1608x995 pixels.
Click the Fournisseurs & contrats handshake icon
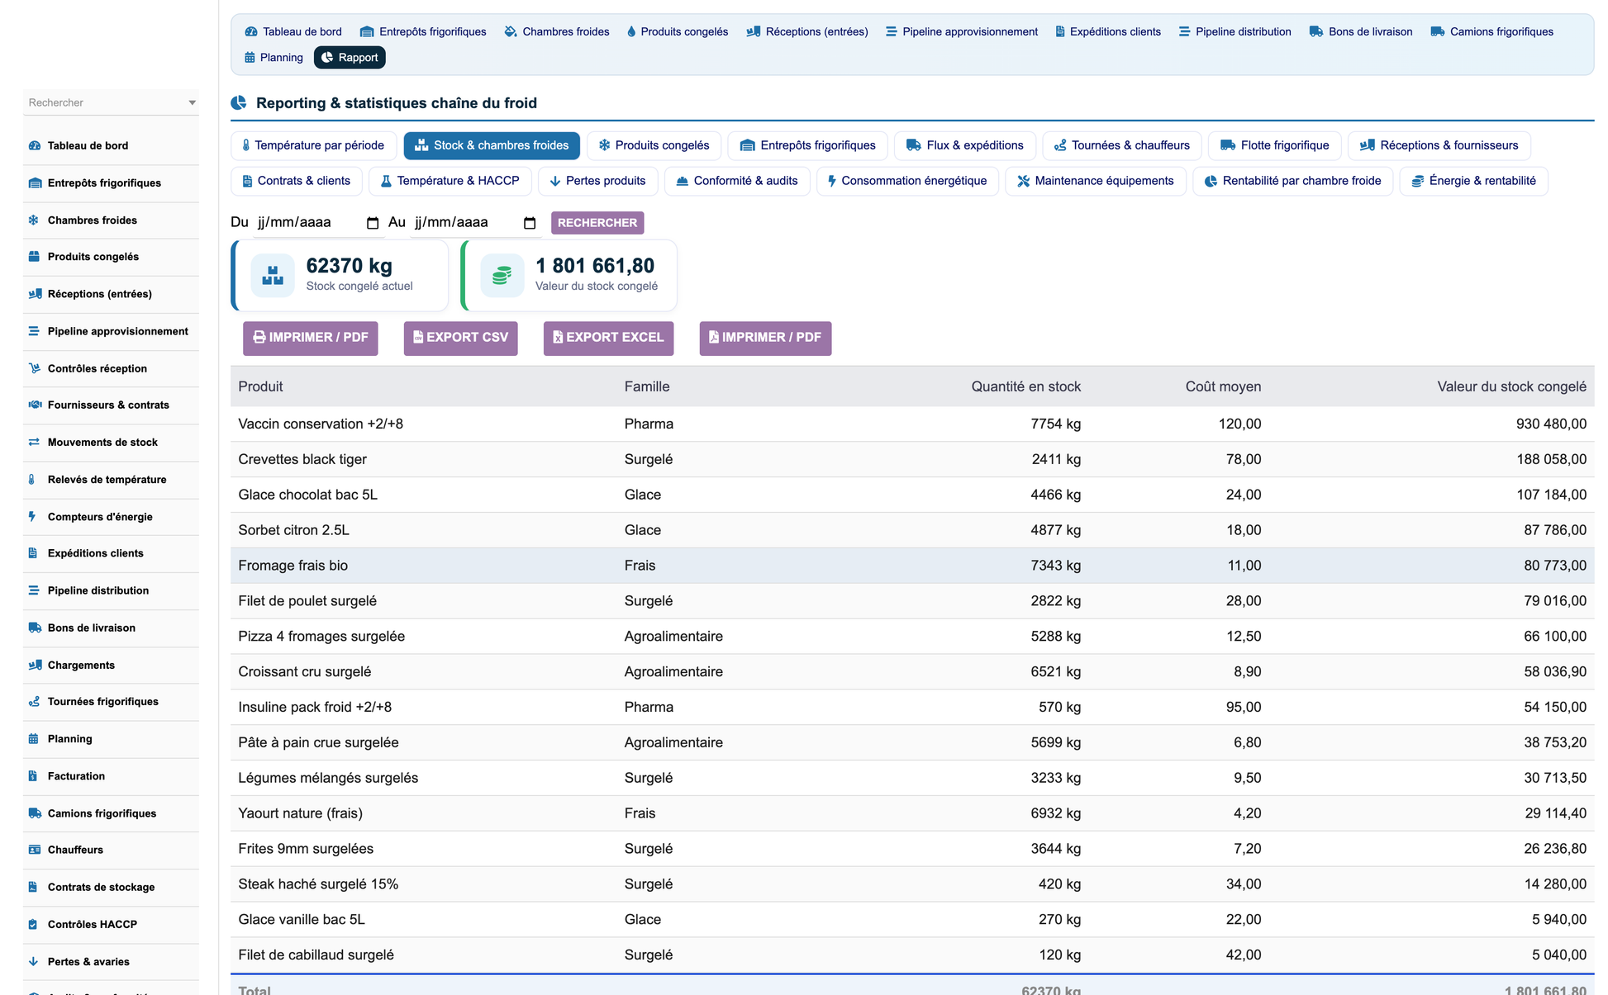(34, 405)
